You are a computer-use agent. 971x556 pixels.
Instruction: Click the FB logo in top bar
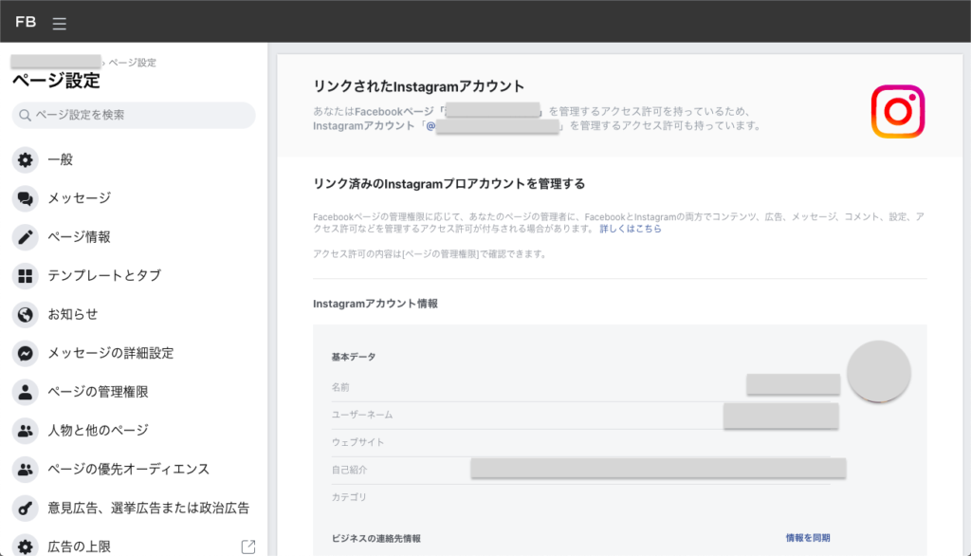point(26,23)
